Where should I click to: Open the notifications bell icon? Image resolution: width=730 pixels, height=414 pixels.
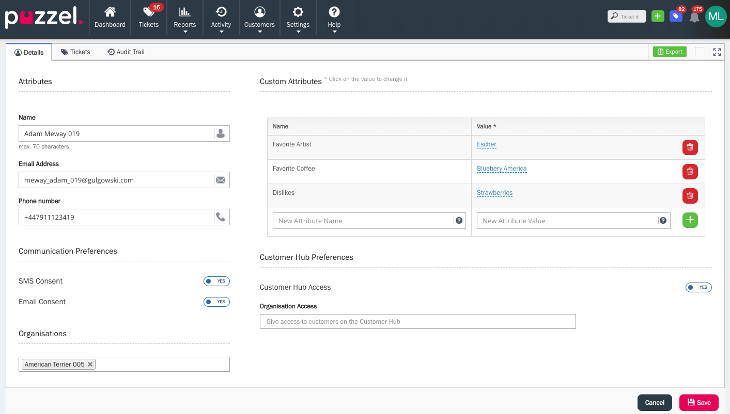(694, 17)
